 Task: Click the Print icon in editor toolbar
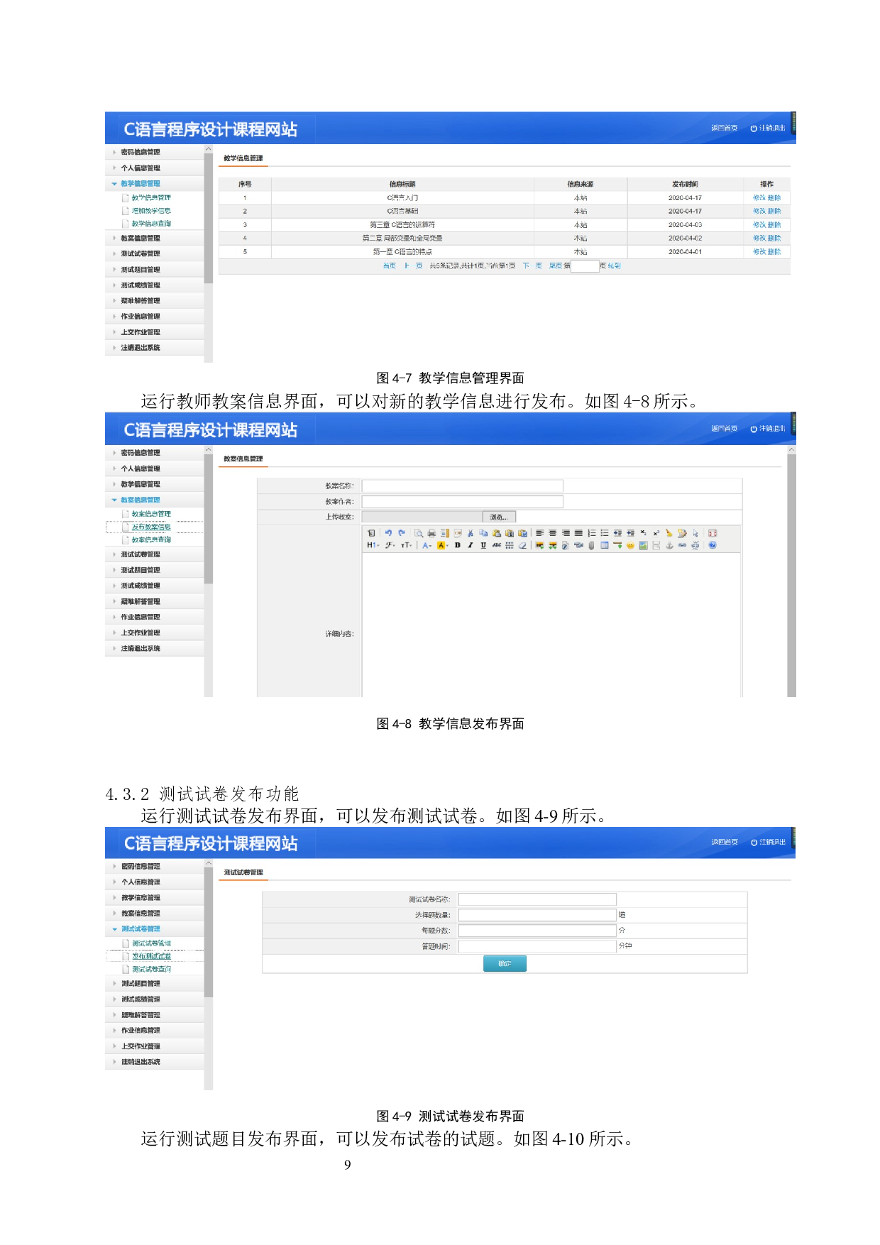click(x=431, y=533)
